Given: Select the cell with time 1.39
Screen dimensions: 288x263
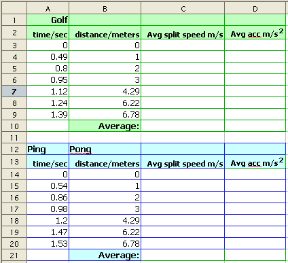Looking at the screenshot, I should coord(48,114).
